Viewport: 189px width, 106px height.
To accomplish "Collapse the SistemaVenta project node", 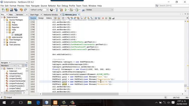I will pyautogui.click(x=2, y=17).
